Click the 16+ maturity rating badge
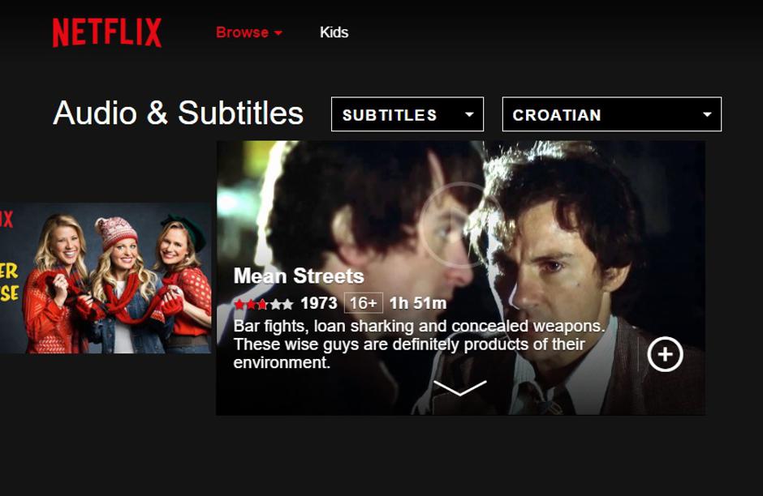The image size is (763, 496). 364,303
